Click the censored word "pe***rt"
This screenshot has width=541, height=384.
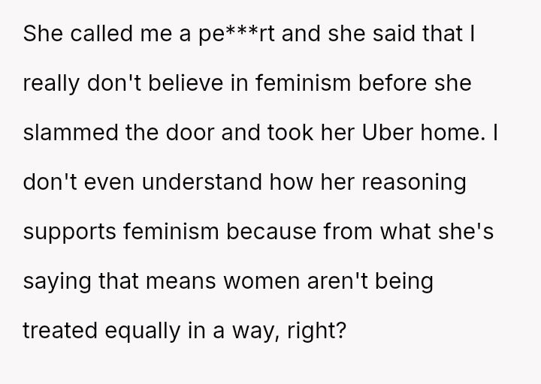tap(237, 34)
